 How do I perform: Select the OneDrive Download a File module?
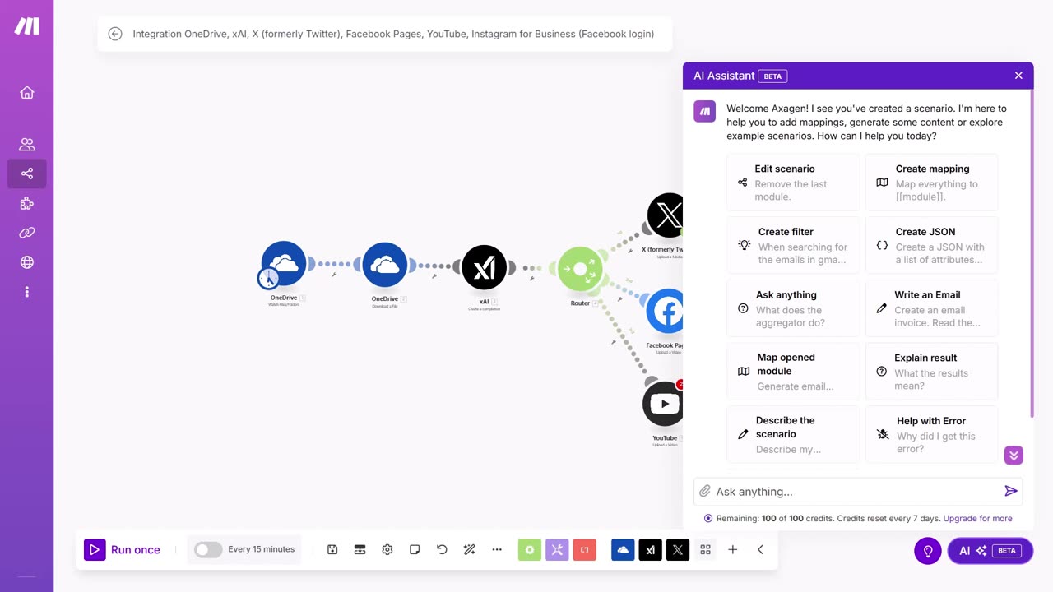pos(384,264)
